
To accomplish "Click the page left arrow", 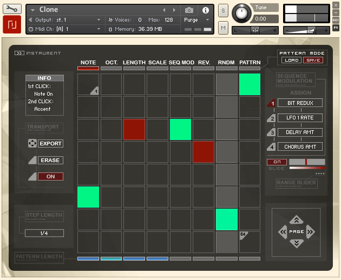I will (283, 232).
